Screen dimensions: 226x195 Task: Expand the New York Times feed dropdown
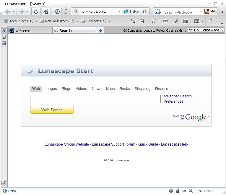pos(77,21)
